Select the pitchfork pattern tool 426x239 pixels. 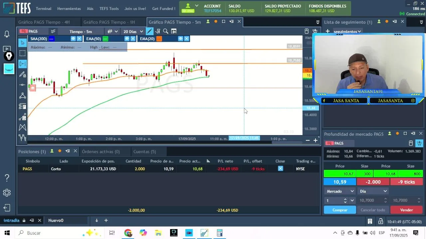coord(22,127)
